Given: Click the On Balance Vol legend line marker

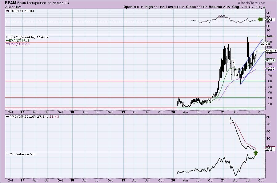Looking at the screenshot, I should 7,154.
